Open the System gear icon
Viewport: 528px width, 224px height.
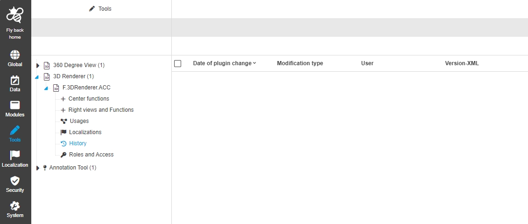point(15,205)
